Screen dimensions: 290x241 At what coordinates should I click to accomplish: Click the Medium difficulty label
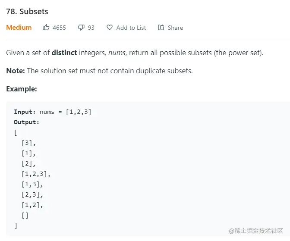[19, 28]
